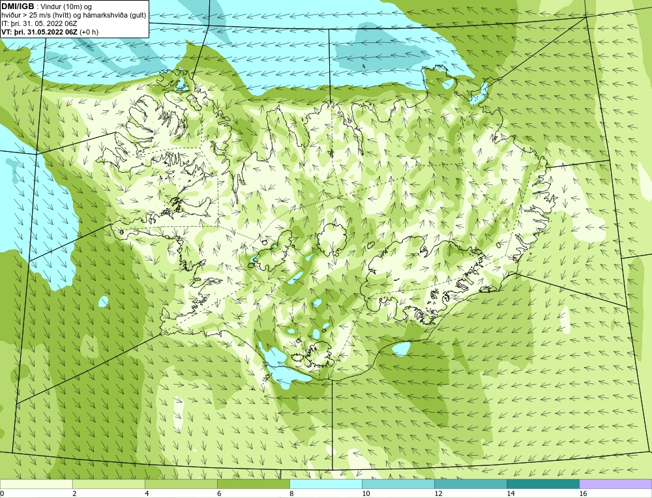The height and width of the screenshot is (498, 652).
Task: Click the teal 12–14 m/s legend swatch
Action: (x=471, y=484)
